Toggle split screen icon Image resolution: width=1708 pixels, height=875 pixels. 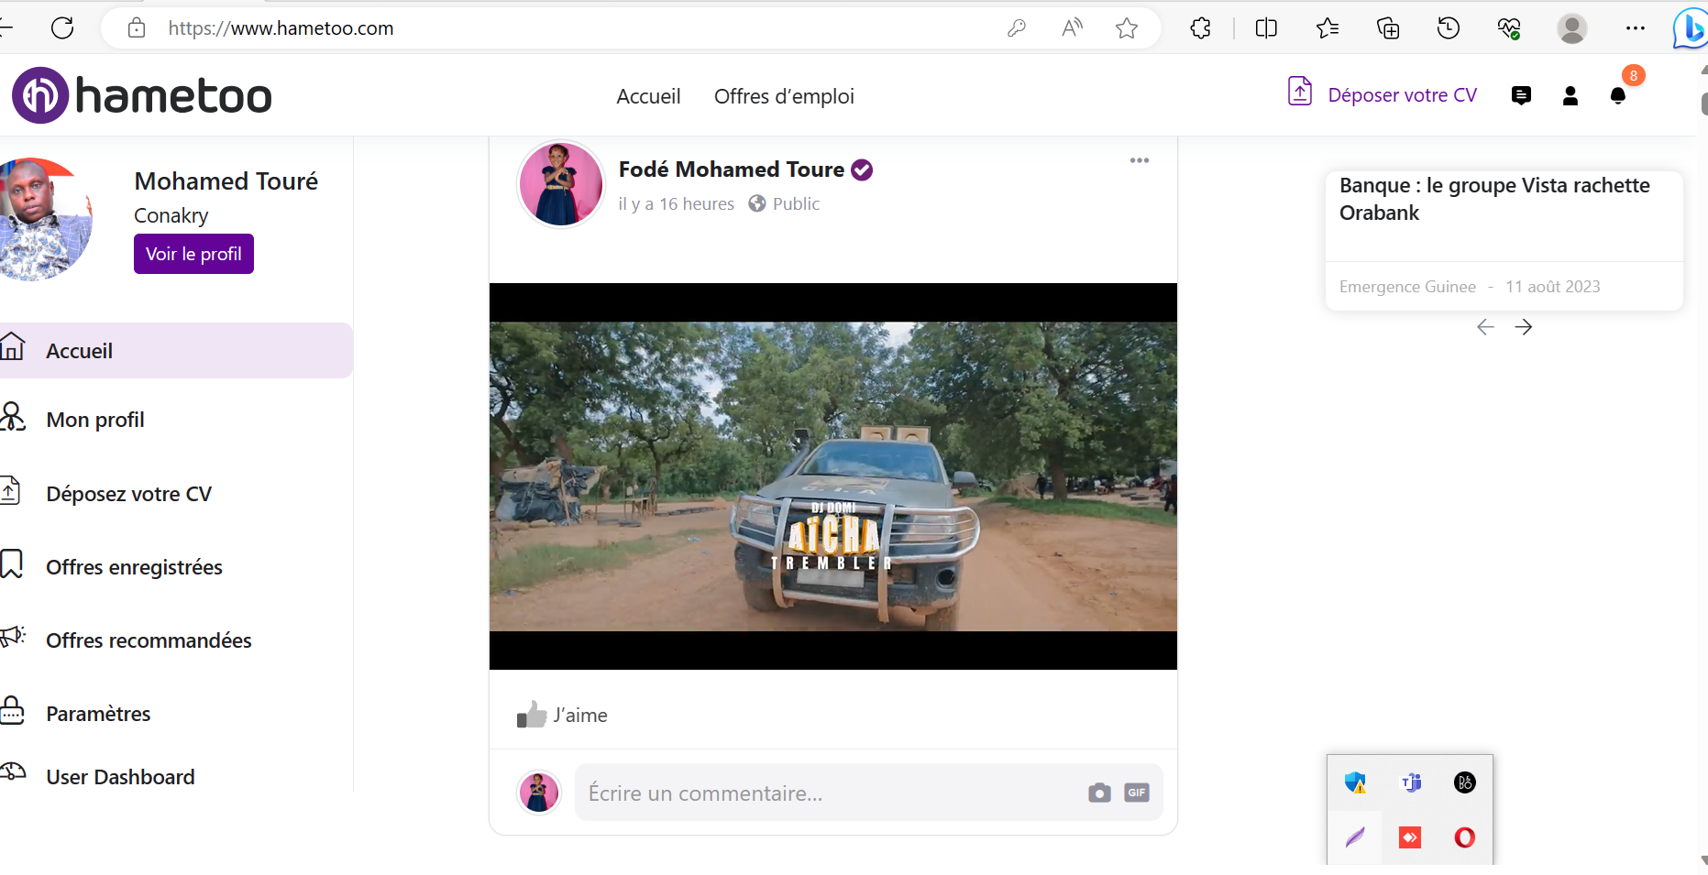pos(1266,28)
